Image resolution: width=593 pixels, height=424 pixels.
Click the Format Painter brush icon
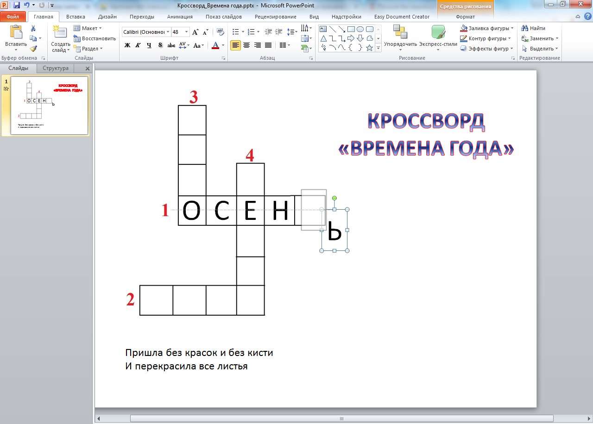[33, 48]
